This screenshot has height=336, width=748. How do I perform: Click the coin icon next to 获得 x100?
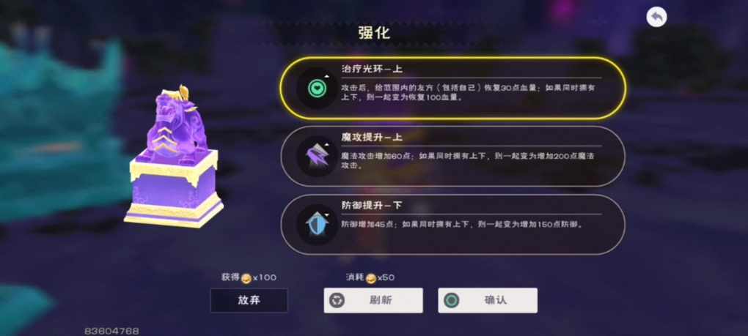246,278
